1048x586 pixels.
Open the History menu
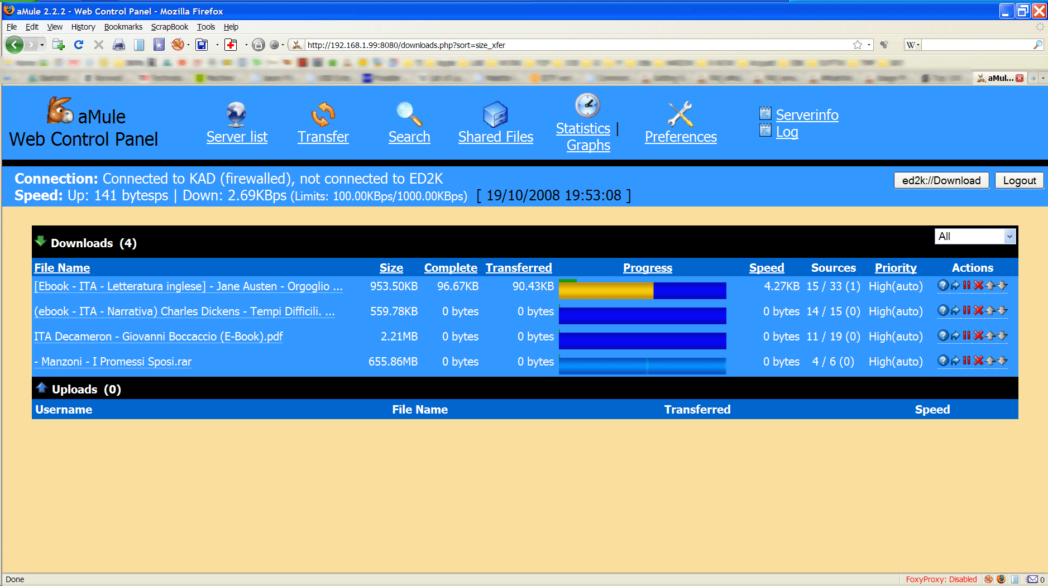pyautogui.click(x=83, y=27)
